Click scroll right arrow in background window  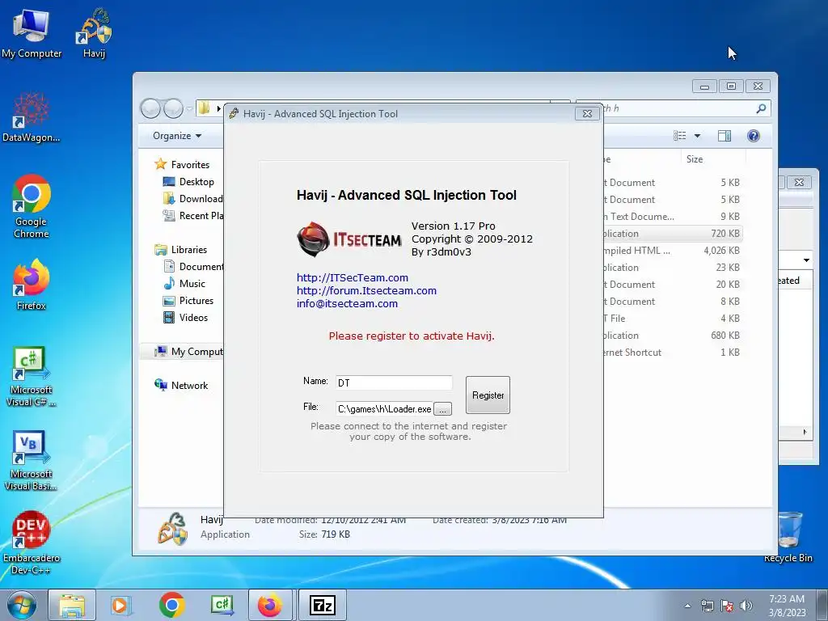click(805, 432)
